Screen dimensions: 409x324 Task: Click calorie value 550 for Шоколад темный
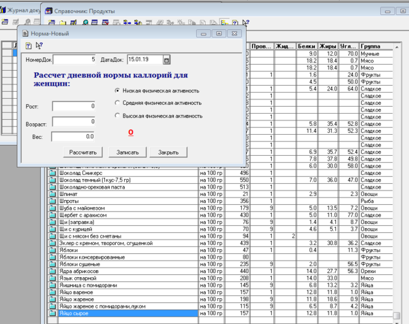tap(237, 180)
